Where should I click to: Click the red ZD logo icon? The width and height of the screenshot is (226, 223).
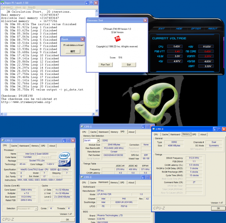117,39
